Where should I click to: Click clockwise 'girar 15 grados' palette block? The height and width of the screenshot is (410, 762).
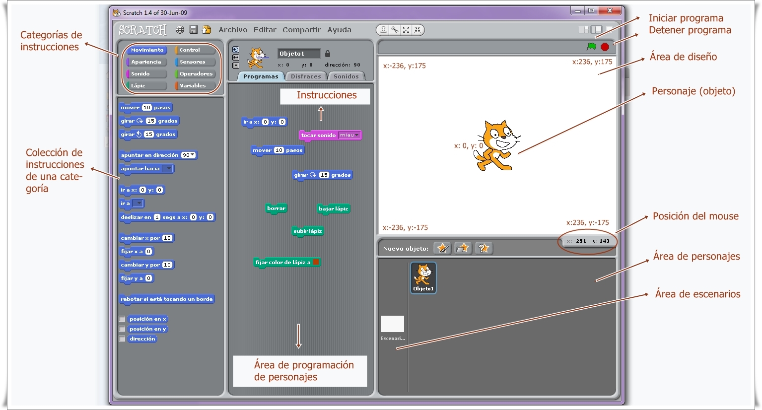(149, 121)
